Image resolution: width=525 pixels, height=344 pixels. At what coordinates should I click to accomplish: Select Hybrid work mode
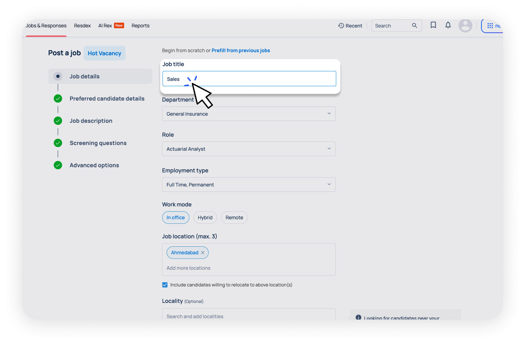[x=205, y=218]
